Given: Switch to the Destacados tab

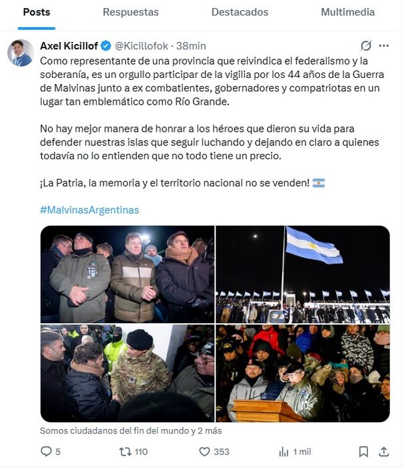Looking at the screenshot, I should click(240, 12).
